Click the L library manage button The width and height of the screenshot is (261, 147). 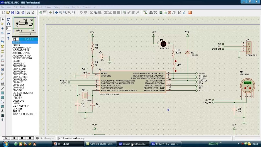click(17, 39)
